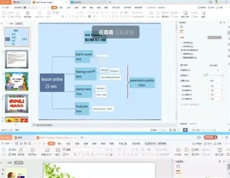230x178 pixels.
Task: Pin the object properties panel in top window
Action: (221, 23)
